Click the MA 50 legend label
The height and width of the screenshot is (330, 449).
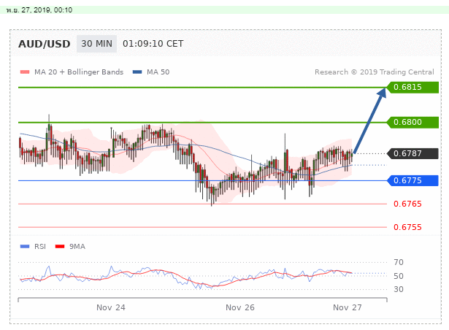click(x=158, y=72)
